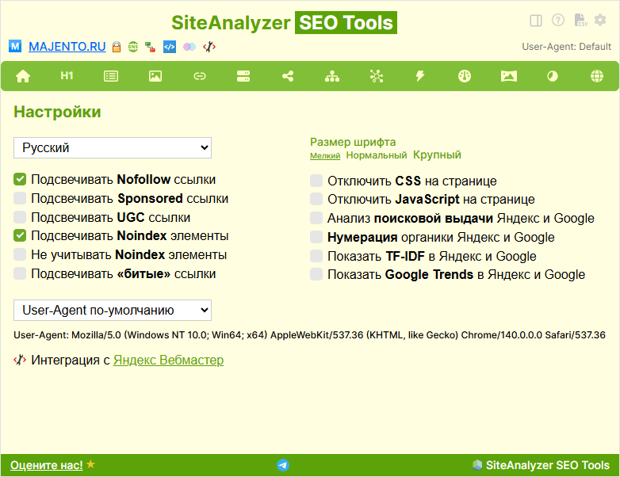The height and width of the screenshot is (477, 620).
Task: Select Крупный font size option
Action: click(437, 155)
